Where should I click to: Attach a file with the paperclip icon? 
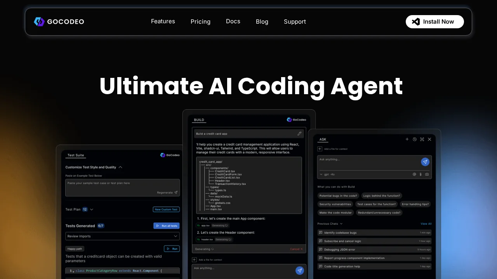[420, 174]
